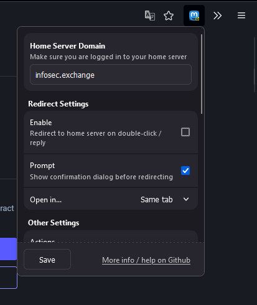This screenshot has width=257, height=305.
Task: Click the page scrollbar at the right edge
Action: pos(255,65)
